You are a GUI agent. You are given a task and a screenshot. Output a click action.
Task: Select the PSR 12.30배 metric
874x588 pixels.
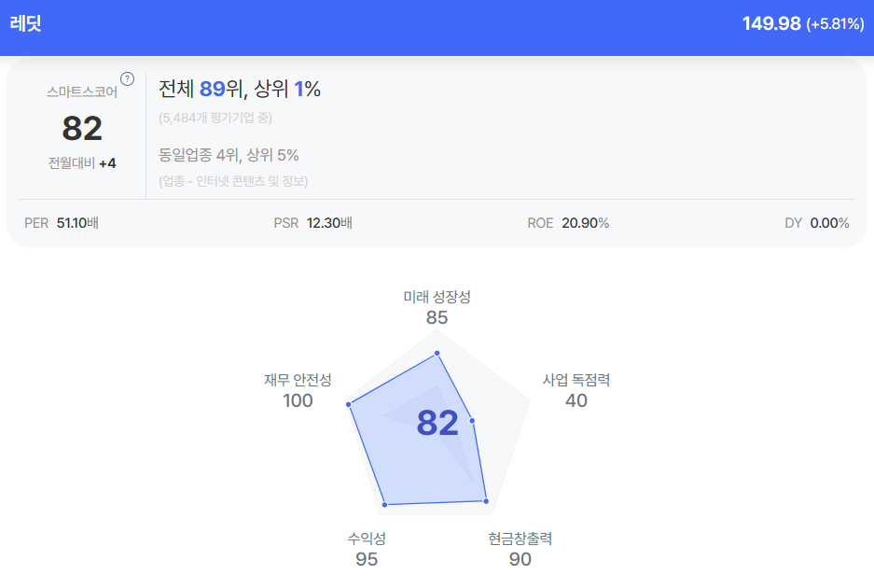[312, 223]
